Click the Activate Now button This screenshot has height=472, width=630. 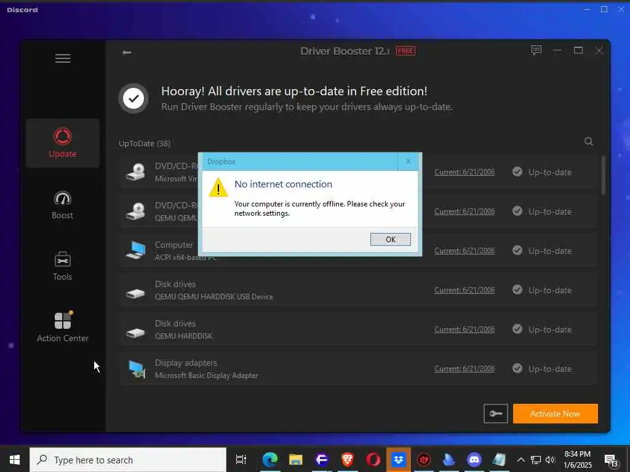[x=556, y=414]
